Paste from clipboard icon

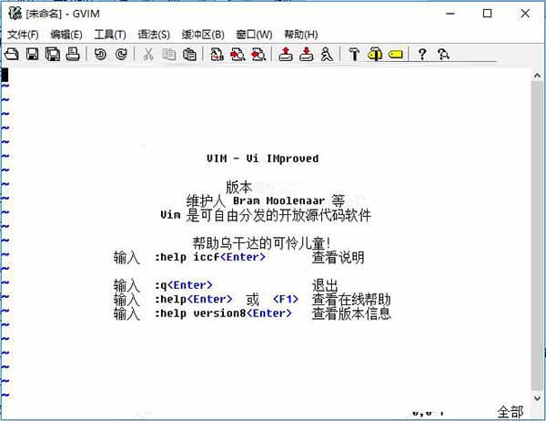(x=189, y=55)
